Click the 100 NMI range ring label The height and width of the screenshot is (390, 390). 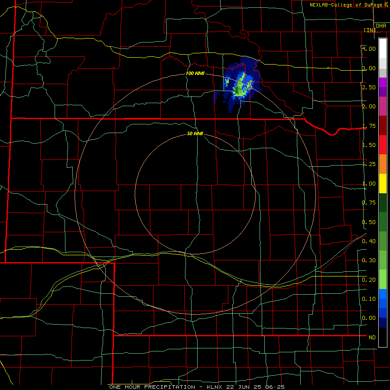pos(195,73)
